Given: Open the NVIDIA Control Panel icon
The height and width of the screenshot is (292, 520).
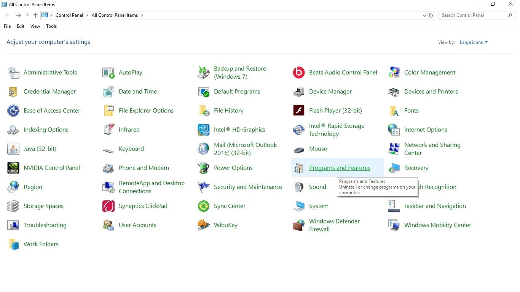Looking at the screenshot, I should coord(13,168).
